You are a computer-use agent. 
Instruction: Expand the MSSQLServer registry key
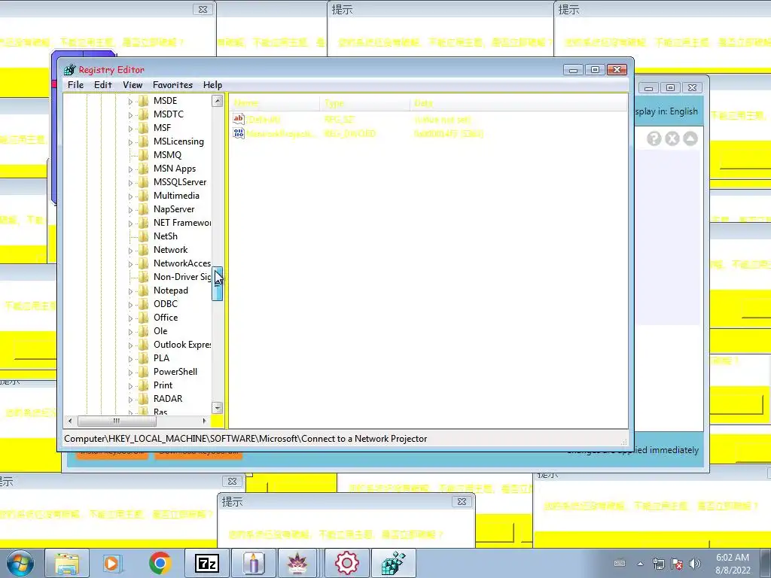point(130,182)
